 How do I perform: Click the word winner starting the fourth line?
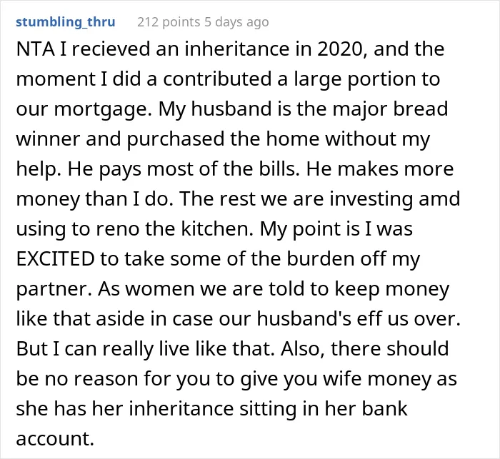(x=48, y=139)
